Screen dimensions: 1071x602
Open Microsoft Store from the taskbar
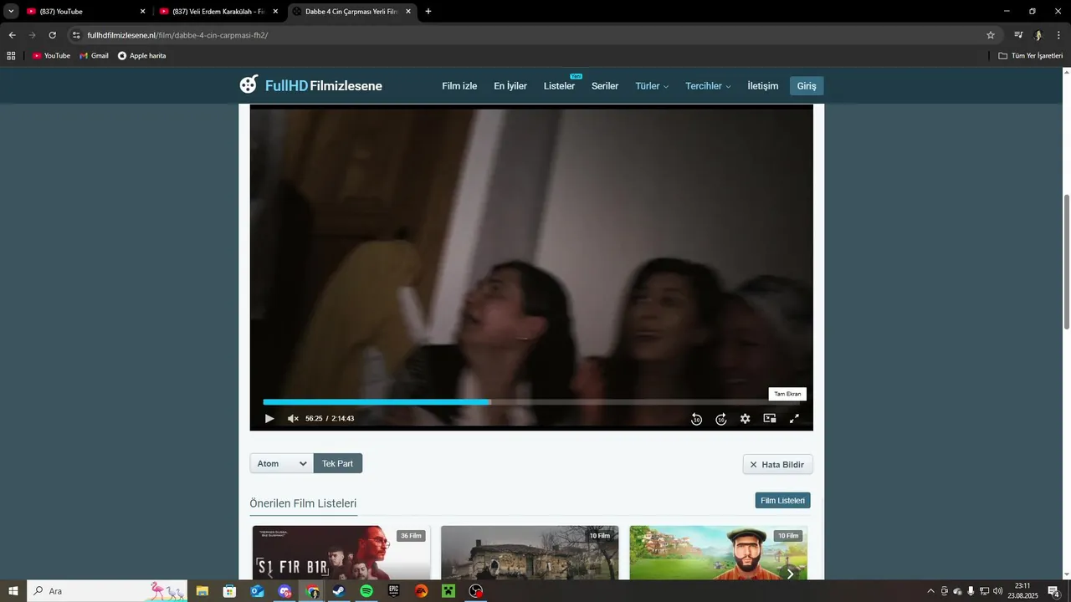230,591
